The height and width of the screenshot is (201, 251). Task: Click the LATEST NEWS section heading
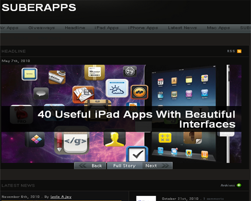18,185
